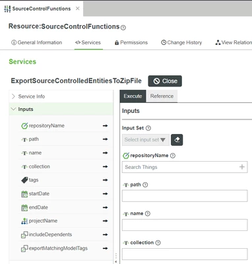Click arrow next to name input
Screen dimensions: 252x264
coord(105,153)
